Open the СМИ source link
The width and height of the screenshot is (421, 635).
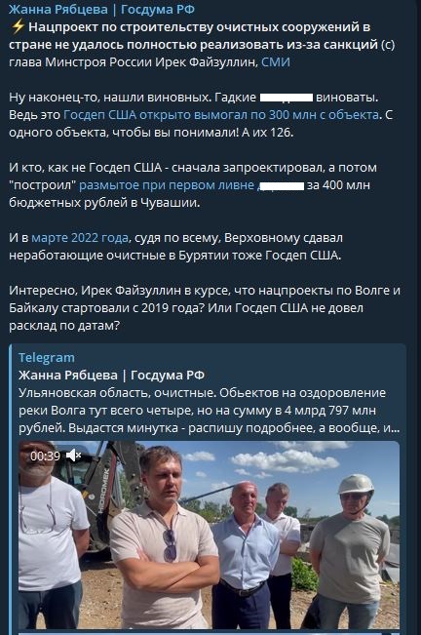276,62
